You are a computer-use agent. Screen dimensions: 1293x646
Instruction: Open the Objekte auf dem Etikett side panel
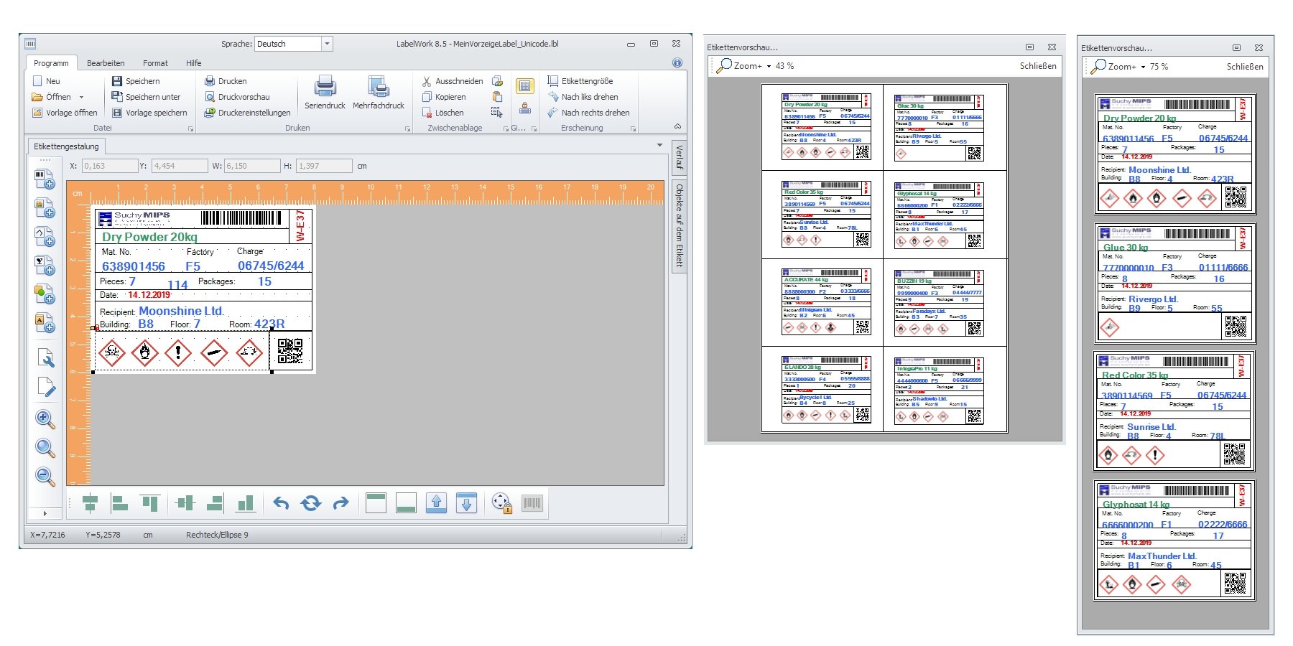tap(679, 225)
